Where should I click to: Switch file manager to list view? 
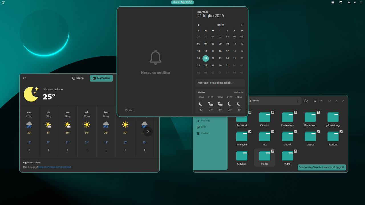pos(315,101)
